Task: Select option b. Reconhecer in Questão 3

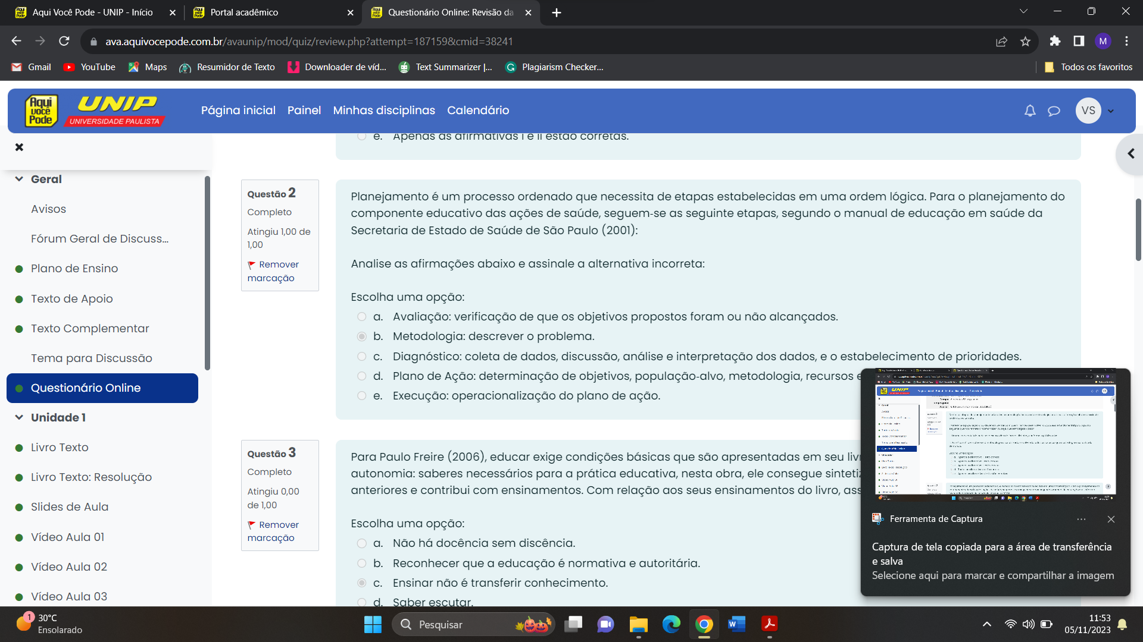Action: pos(361,564)
